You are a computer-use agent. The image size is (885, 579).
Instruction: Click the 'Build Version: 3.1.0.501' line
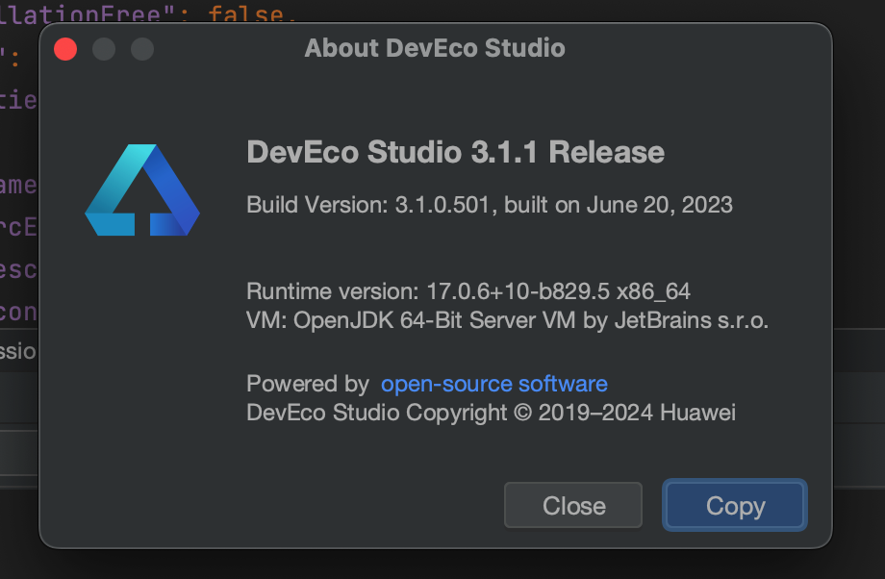coord(490,205)
